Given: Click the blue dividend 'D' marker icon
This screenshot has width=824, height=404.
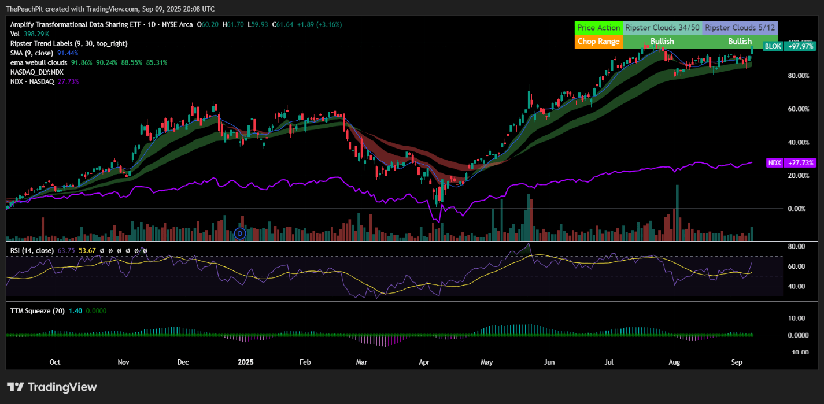Looking at the screenshot, I should pos(241,233).
